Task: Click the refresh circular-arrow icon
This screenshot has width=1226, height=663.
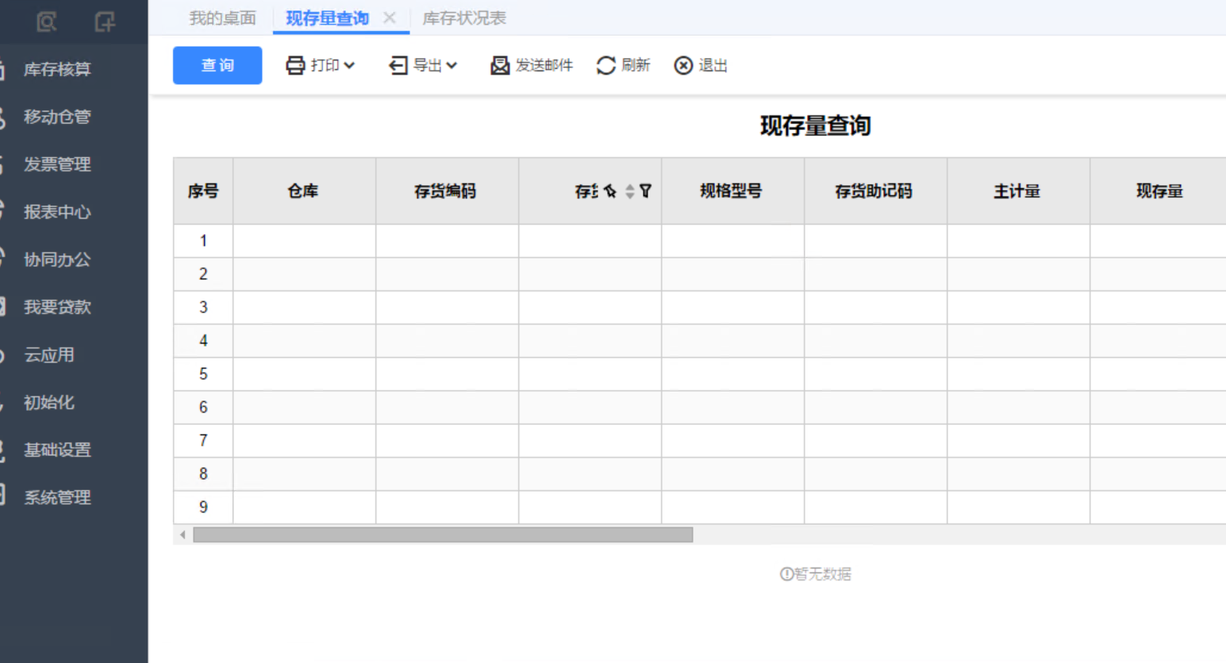Action: [606, 65]
